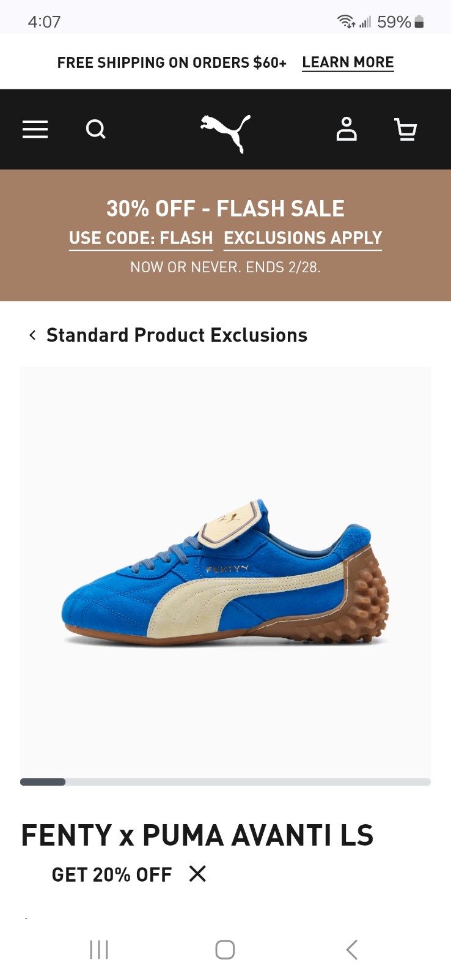Tap the blue Fenty sneaker image
Image resolution: width=451 pixels, height=979 pixels.
226,572
